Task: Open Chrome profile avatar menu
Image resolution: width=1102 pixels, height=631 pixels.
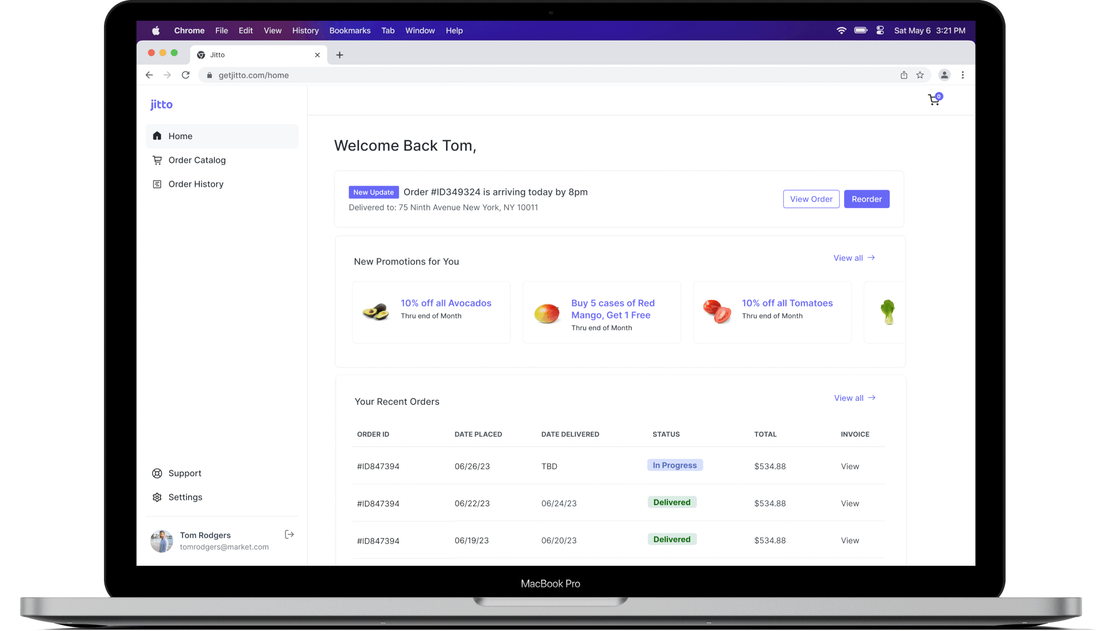Action: (x=944, y=75)
